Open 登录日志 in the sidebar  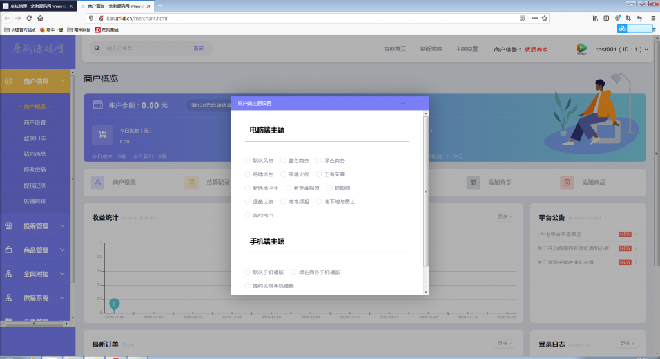[35, 138]
